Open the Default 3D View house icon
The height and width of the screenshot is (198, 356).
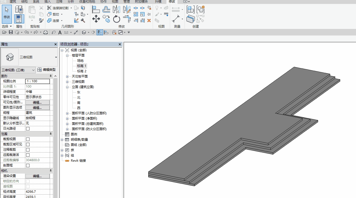pyautogui.click(x=84, y=32)
